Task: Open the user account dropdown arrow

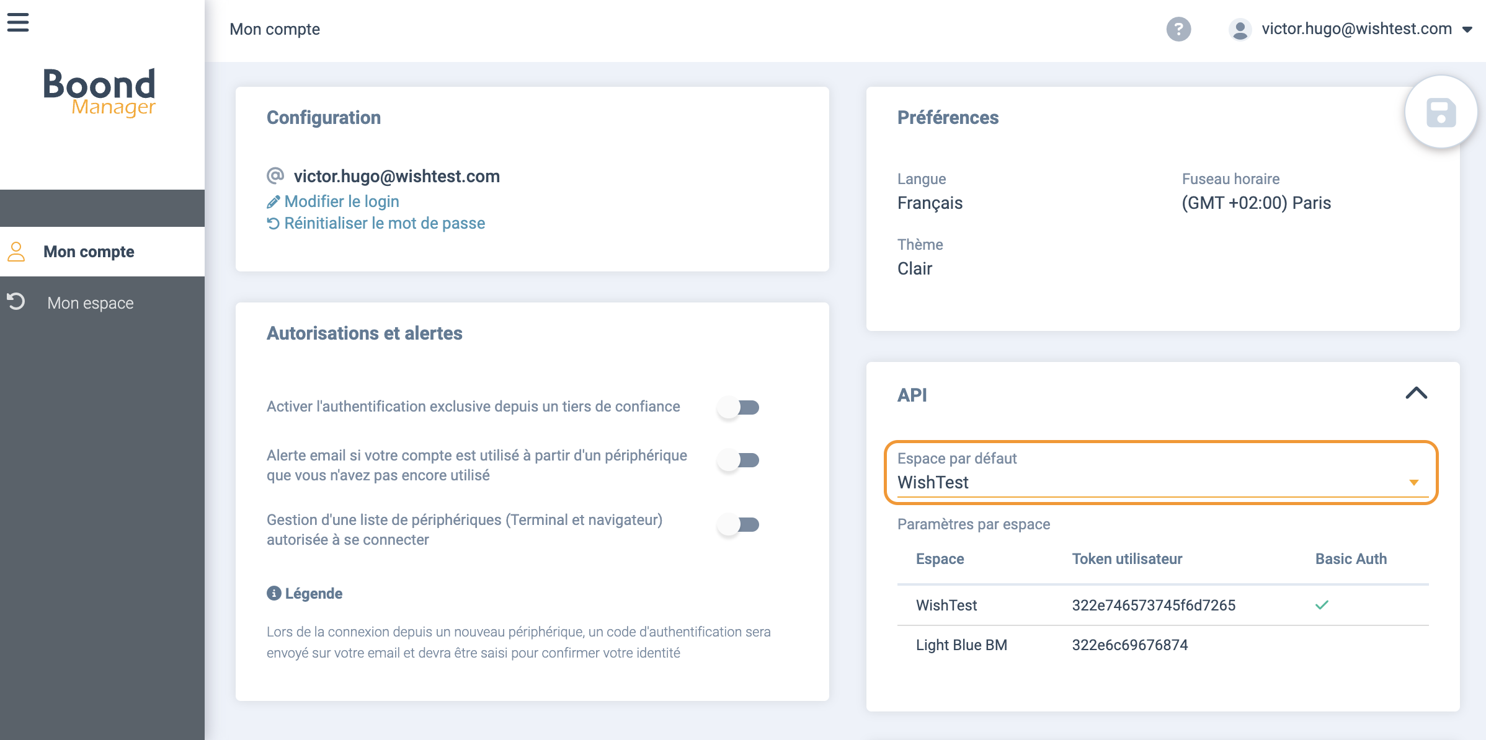Action: [1467, 29]
